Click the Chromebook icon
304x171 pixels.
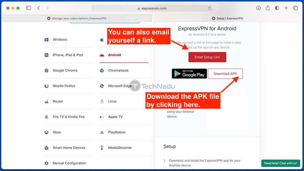(x=102, y=71)
